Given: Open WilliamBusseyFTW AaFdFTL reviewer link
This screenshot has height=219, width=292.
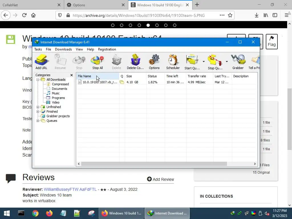Looking at the screenshot, I should (70, 189).
